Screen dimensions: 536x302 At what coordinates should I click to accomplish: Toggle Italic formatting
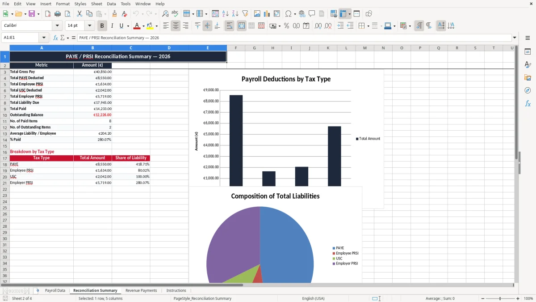pos(112,26)
